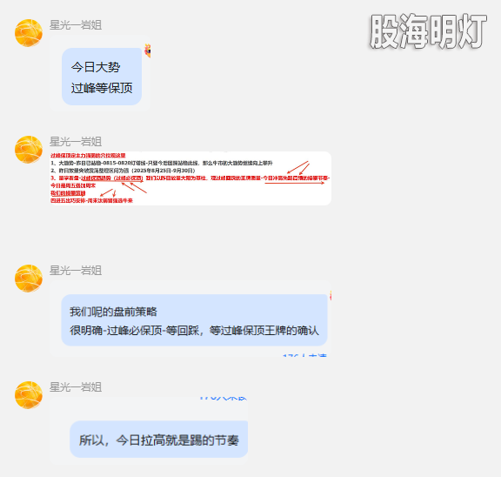The width and height of the screenshot is (501, 477).
Task: Click the 所以，今日拉高就是踢的节奏 bubble
Action: [159, 440]
